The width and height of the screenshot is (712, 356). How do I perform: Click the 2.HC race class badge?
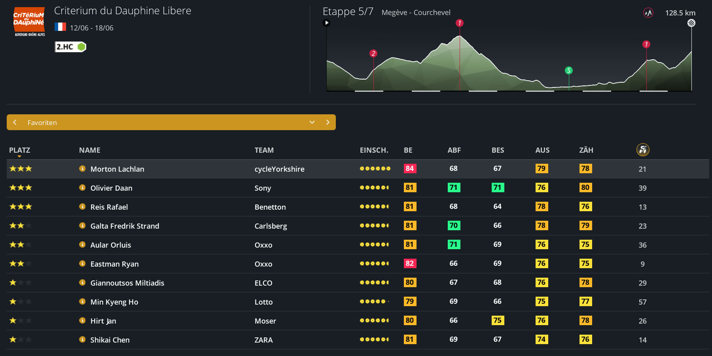[x=70, y=47]
